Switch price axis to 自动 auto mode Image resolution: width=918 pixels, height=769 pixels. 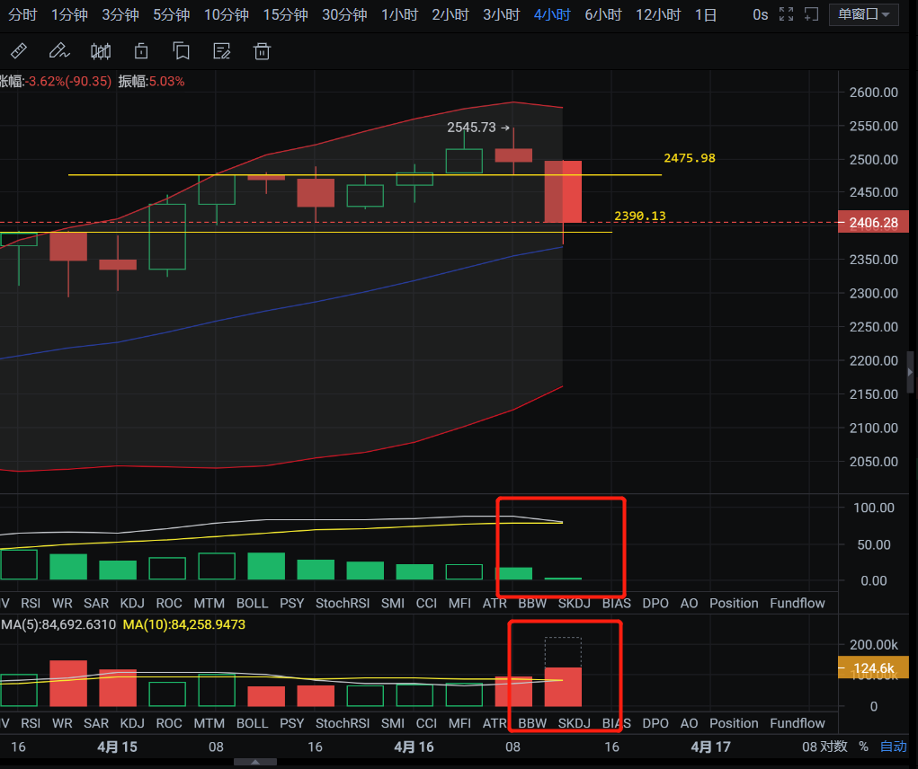[892, 747]
